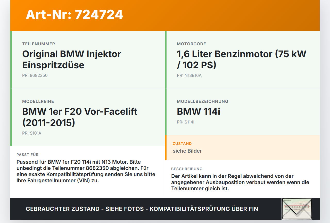The image size is (330, 223).
Task: Click the 'BESCHREIBUNG' label
Action: (x=187, y=169)
